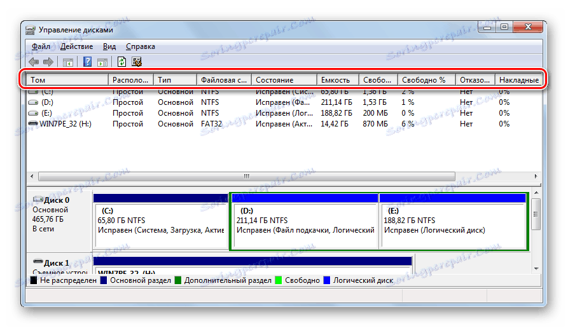This screenshot has height=328, width=568.
Task: Click the 188,82 ГБ capacity cell in list
Action: tap(336, 113)
